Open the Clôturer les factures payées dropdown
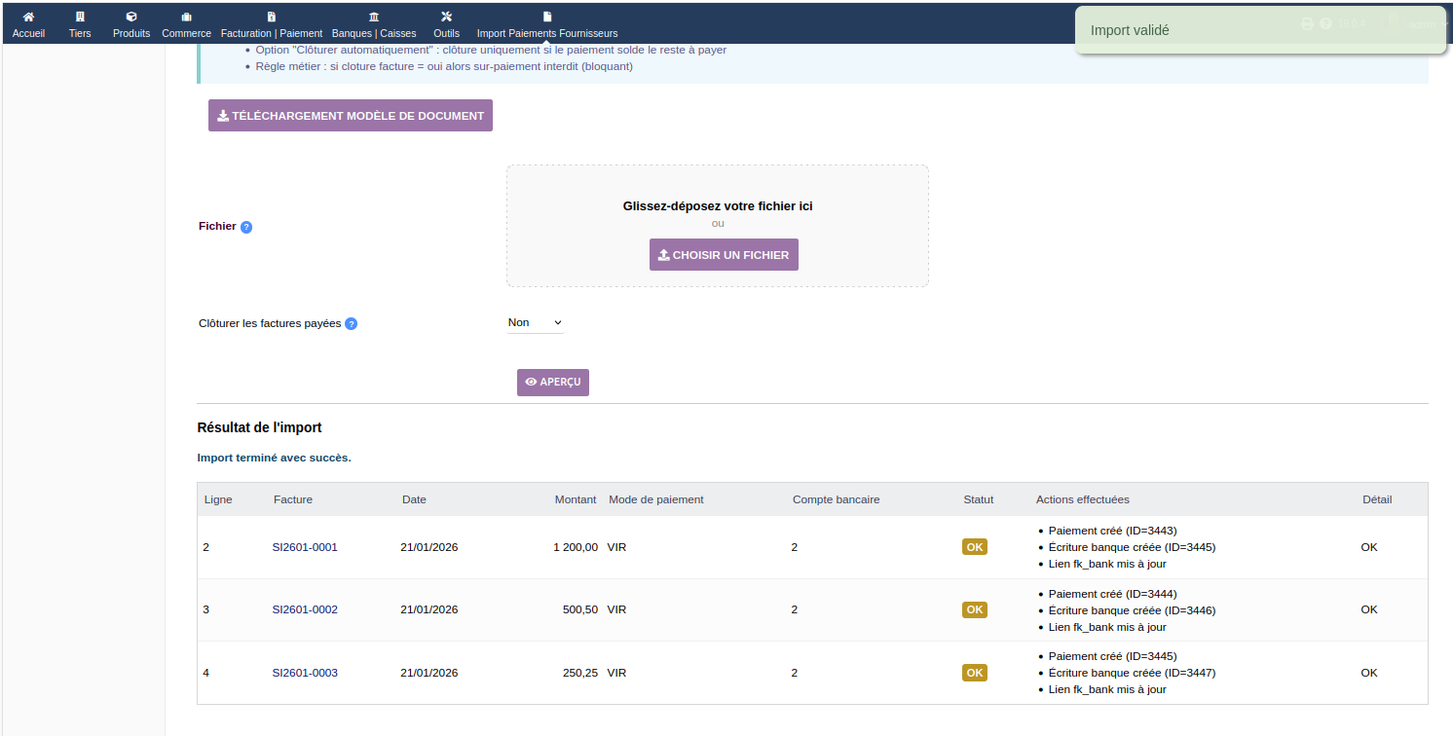 pyautogui.click(x=535, y=322)
